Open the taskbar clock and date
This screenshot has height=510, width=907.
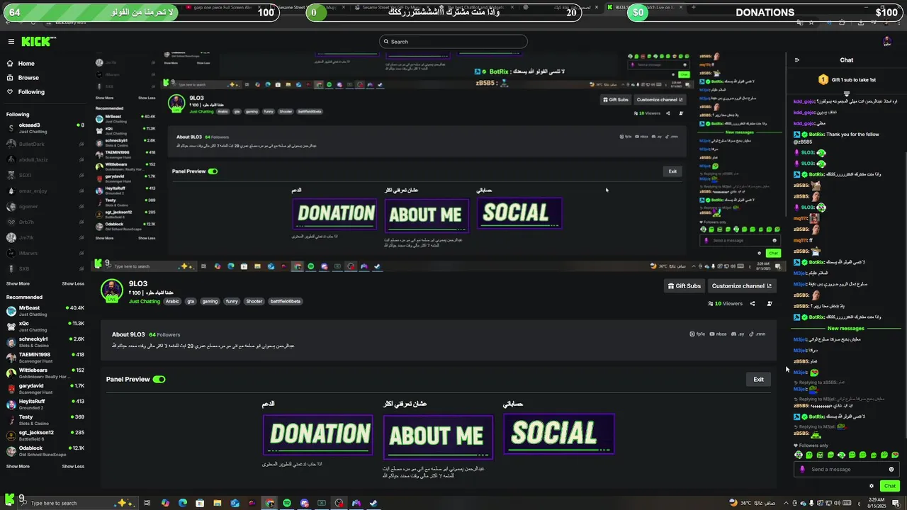tap(877, 503)
